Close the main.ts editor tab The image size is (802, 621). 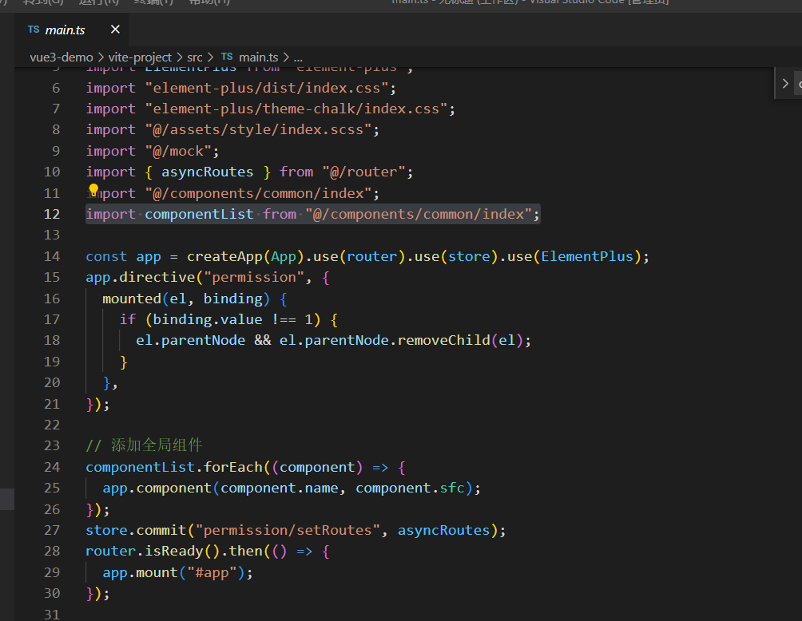pyautogui.click(x=115, y=30)
